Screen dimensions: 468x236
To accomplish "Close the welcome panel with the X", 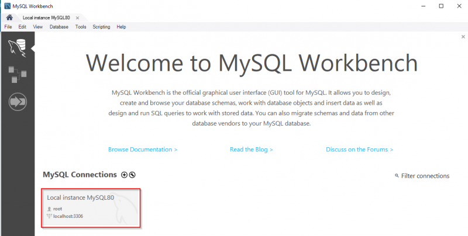I will (463, 36).
